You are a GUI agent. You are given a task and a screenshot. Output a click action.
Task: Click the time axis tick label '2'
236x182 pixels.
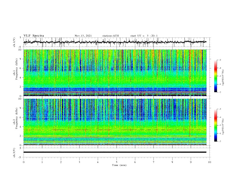[x=61, y=162]
